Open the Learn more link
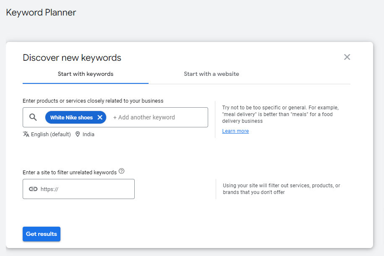 (235, 131)
